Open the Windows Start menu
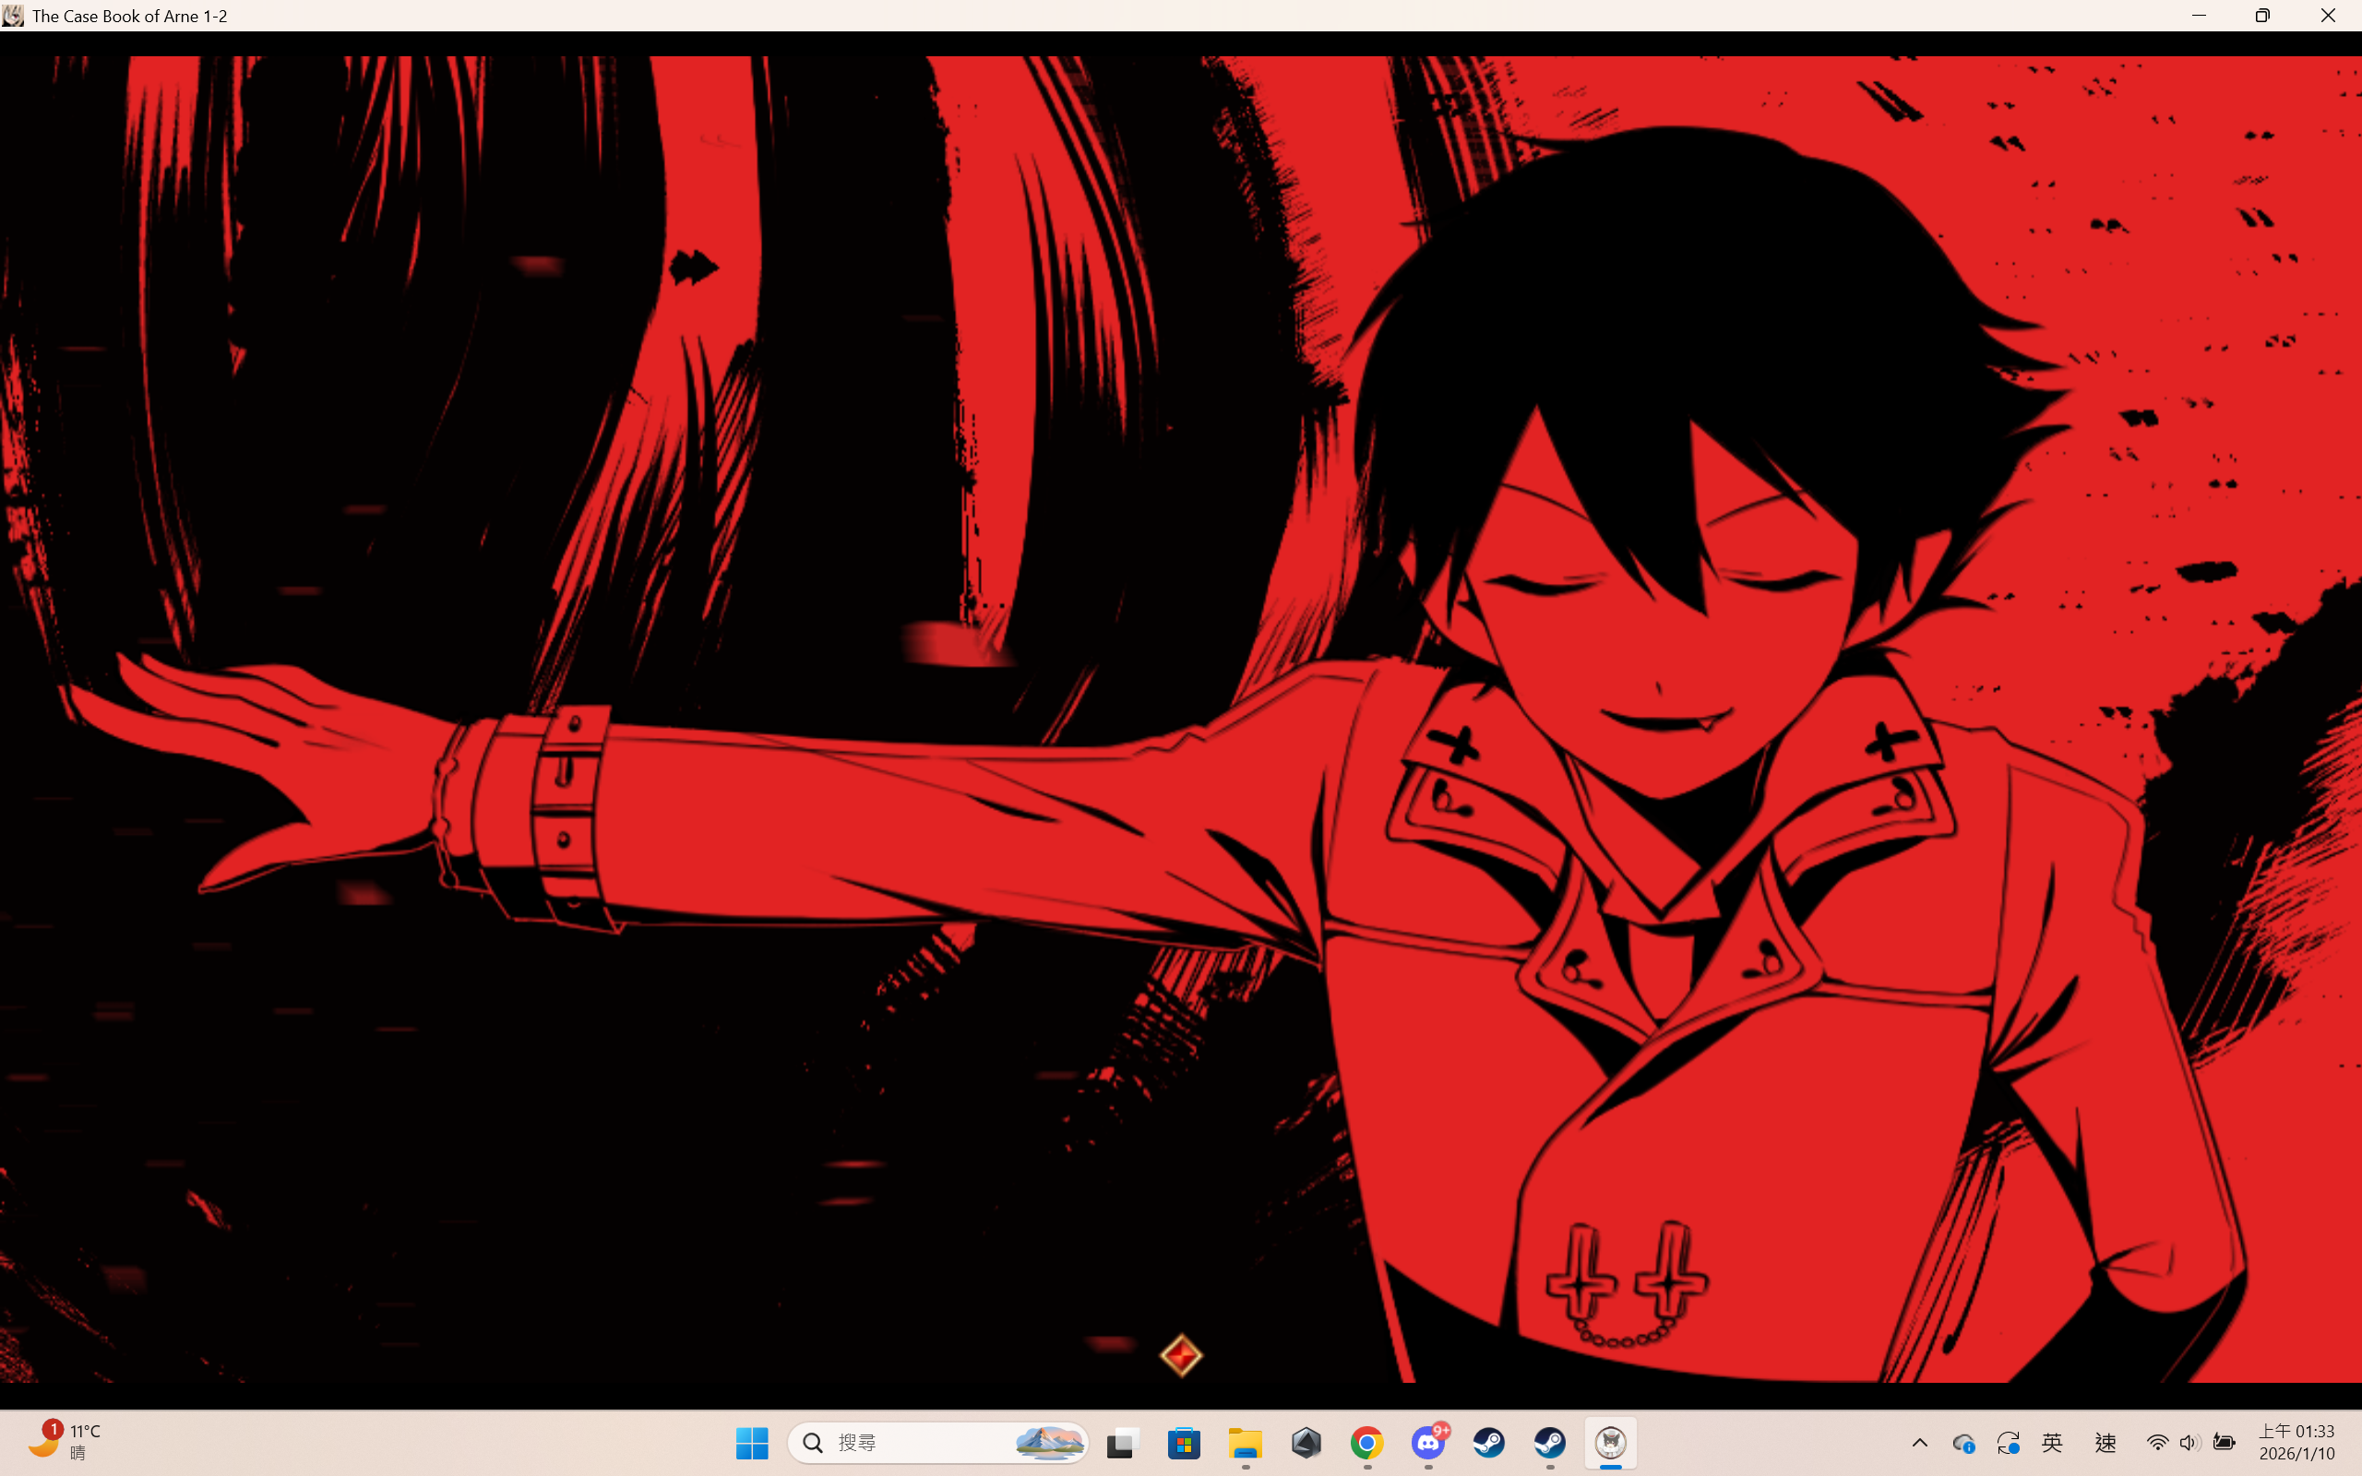 coord(752,1443)
